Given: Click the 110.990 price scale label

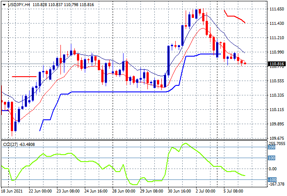Looking at the screenshot, I should point(277,52).
